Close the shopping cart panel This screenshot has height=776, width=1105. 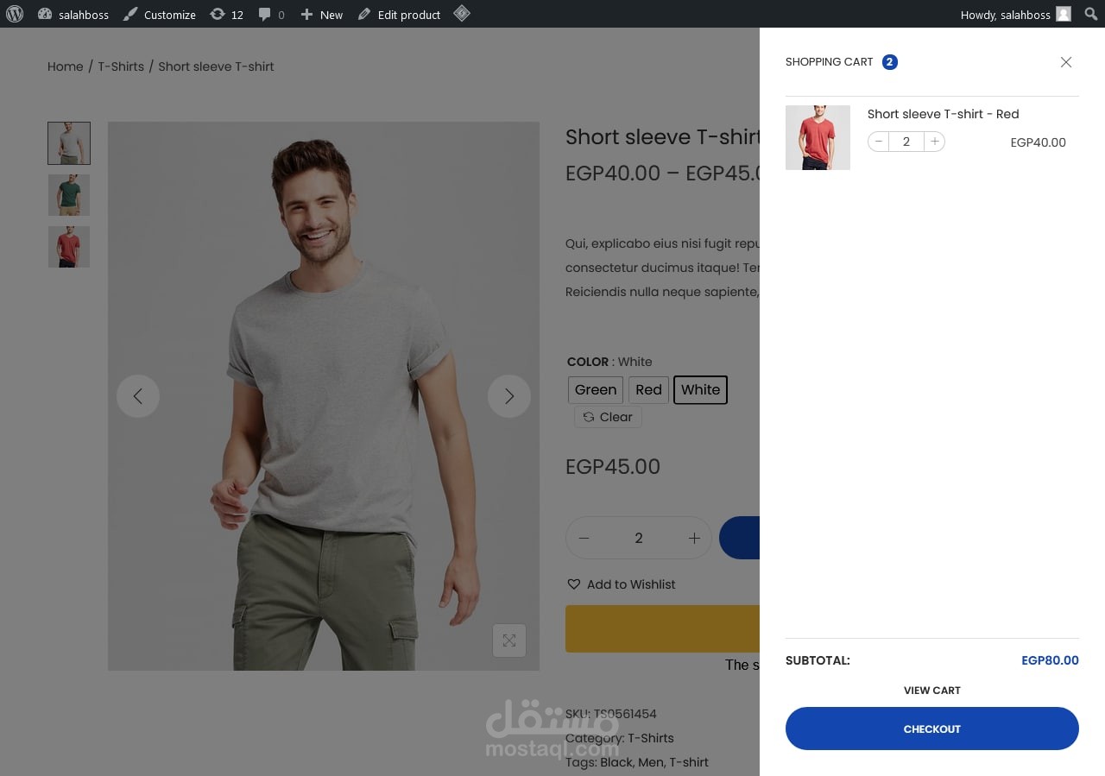(x=1066, y=62)
